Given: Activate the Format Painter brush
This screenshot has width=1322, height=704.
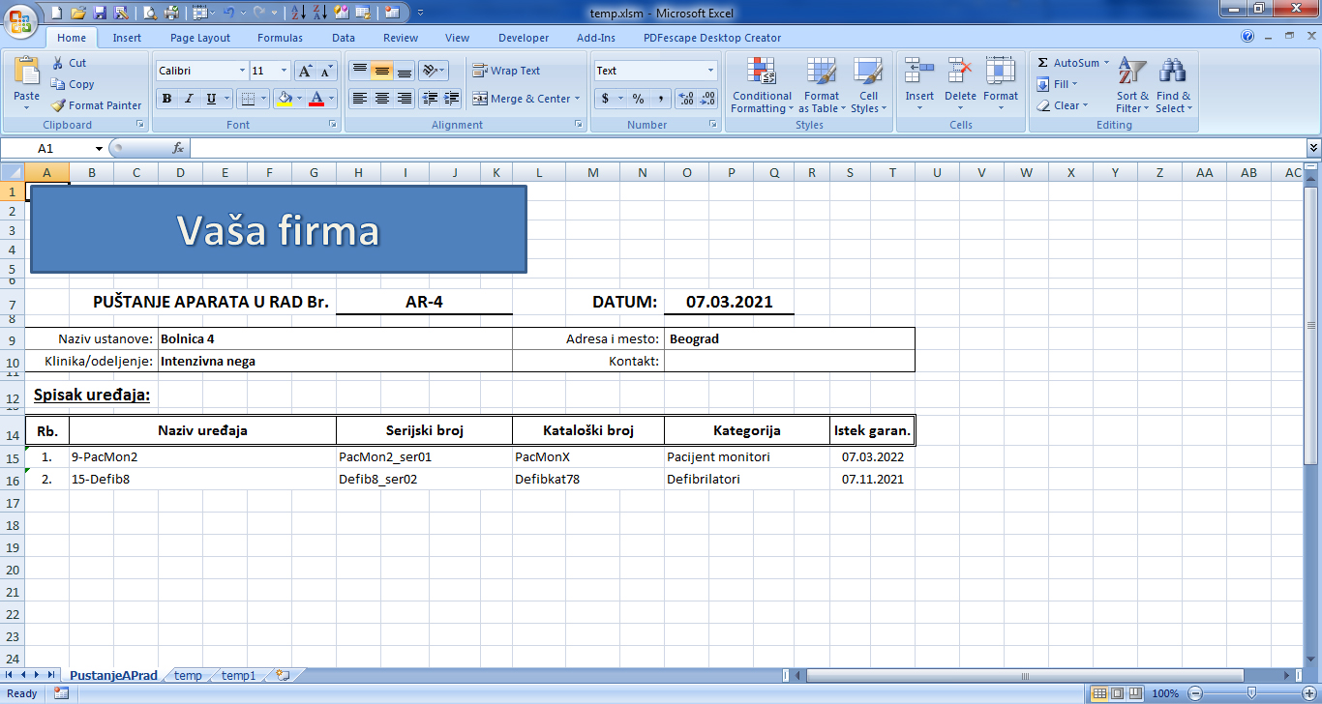Looking at the screenshot, I should [96, 105].
